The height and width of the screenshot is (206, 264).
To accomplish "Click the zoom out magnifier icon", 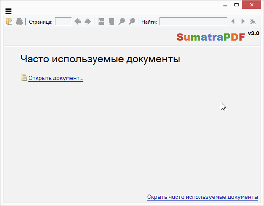I will tap(121, 22).
